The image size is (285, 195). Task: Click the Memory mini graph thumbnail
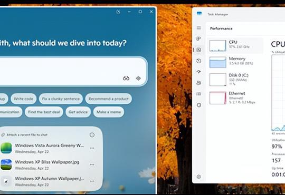point(218,62)
